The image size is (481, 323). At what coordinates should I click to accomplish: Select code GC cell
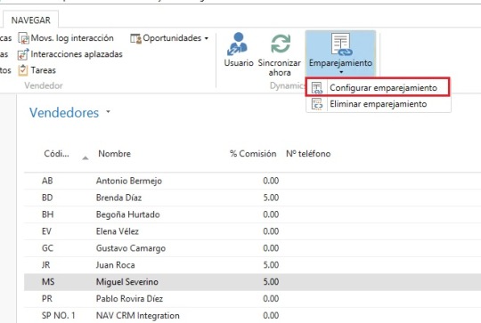pos(47,248)
